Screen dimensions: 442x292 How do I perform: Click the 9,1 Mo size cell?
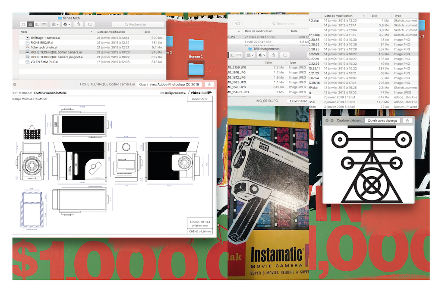pyautogui.click(x=157, y=48)
